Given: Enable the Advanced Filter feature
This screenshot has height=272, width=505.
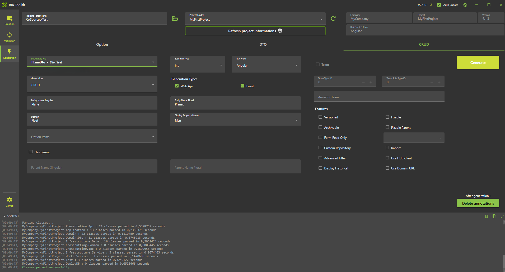Looking at the screenshot, I should coord(320,158).
